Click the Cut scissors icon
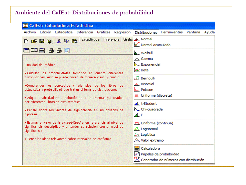This screenshot has width=246, height=185. [x=59, y=41]
